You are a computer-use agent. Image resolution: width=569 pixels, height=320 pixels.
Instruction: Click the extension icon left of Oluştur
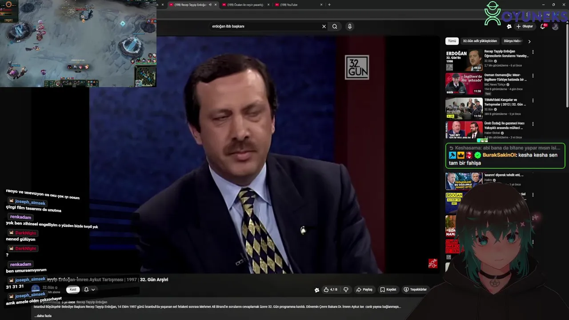click(509, 27)
